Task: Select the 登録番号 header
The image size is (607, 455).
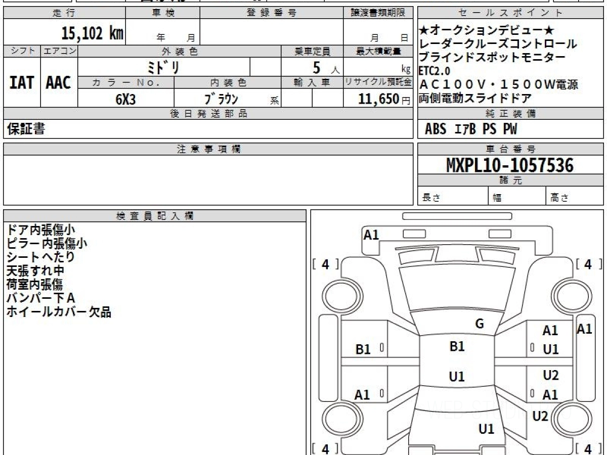Action: point(272,13)
